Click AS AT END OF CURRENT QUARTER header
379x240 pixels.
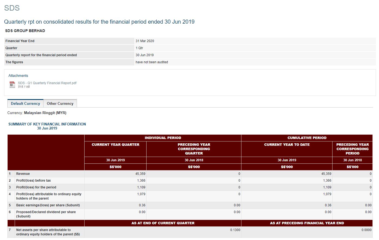163,223
